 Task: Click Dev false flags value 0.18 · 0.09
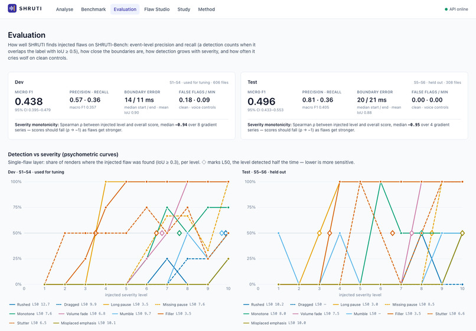pos(194,100)
